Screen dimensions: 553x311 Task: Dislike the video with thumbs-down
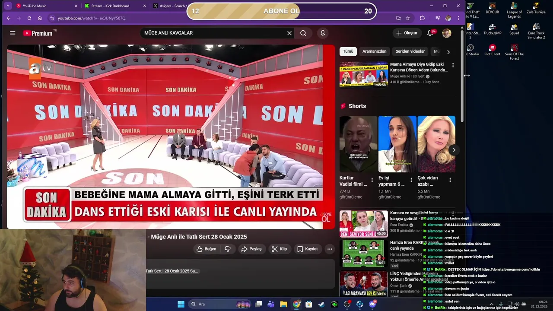(x=228, y=249)
